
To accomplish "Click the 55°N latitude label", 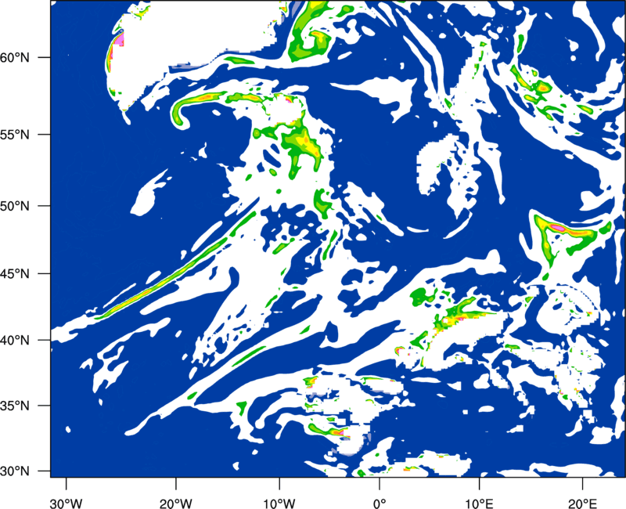I will pyautogui.click(x=14, y=135).
